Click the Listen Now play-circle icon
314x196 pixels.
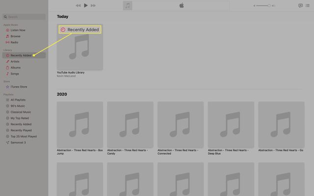pyautogui.click(x=7, y=30)
